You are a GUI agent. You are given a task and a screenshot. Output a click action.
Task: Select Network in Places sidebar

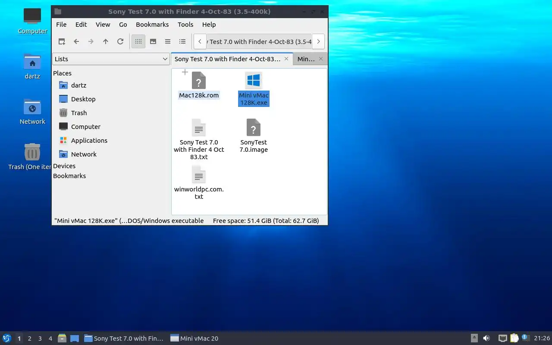(84, 154)
